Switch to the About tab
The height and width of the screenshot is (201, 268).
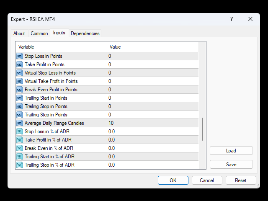click(19, 33)
